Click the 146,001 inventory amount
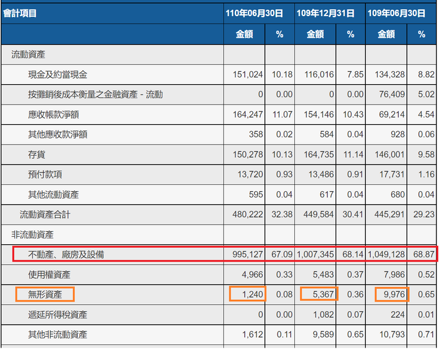The width and height of the screenshot is (445, 355). (x=389, y=155)
